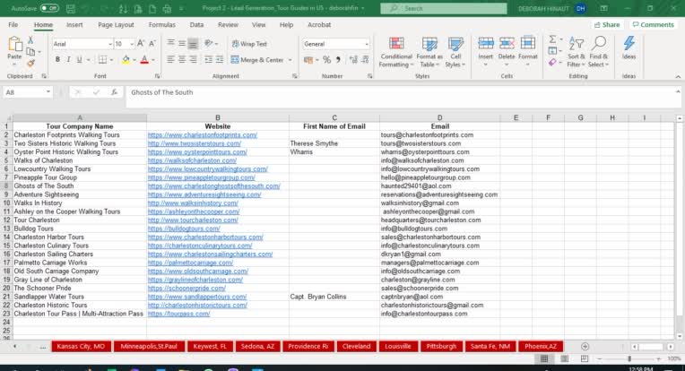Toggle left text alignment
The width and height of the screenshot is (685, 371).
pos(170,60)
